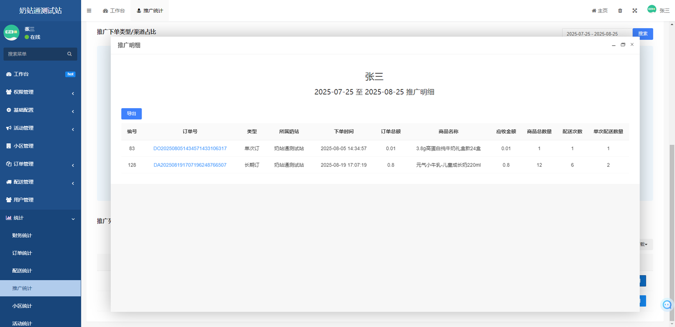Screen dimensions: 675x327
Task: Minimize the 推广明细 dialog
Action: click(x=614, y=45)
